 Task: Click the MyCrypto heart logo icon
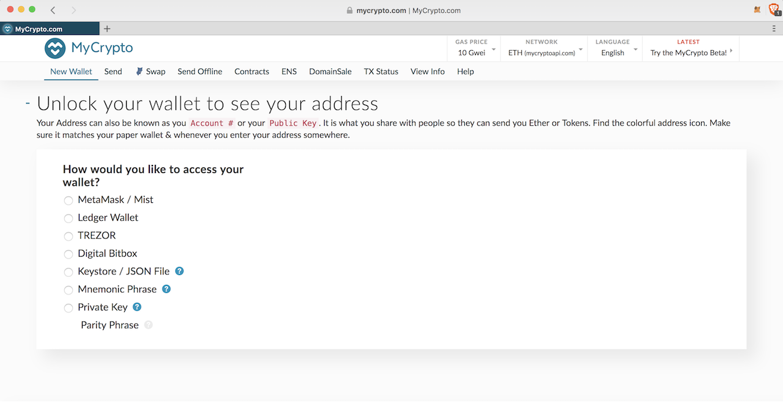[x=55, y=48]
